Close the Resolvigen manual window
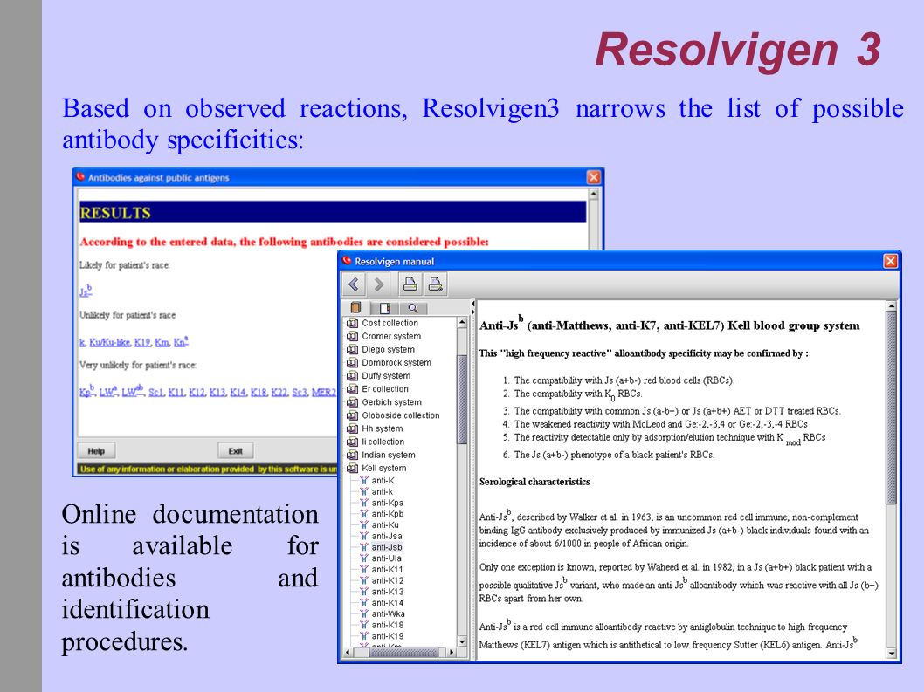The height and width of the screenshot is (692, 924). point(891,261)
